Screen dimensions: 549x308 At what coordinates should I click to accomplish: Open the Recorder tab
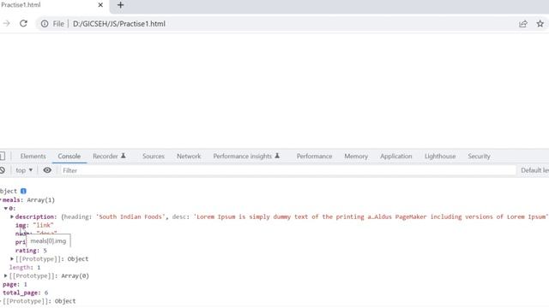(109, 156)
